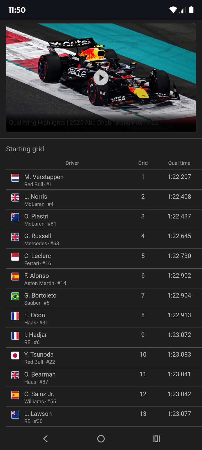Image resolution: width=202 pixels, height=450 pixels.
Task: Tap the Grid column header
Action: pos(143,163)
